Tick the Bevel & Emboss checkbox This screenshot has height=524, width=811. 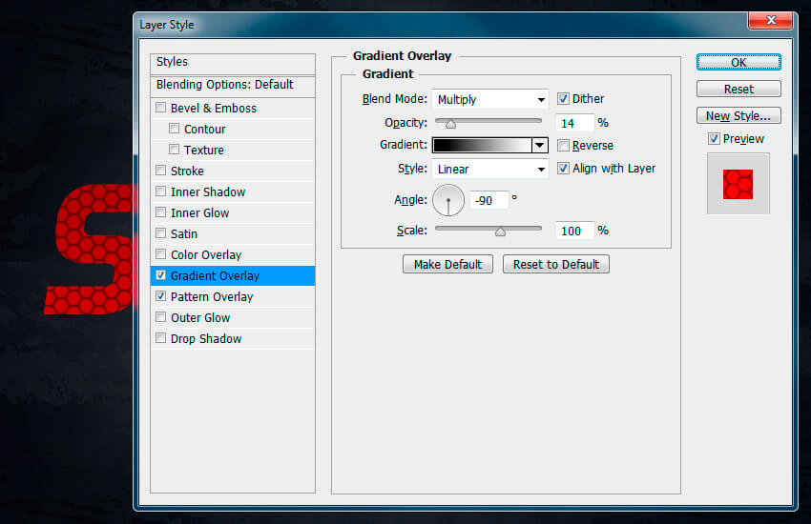click(x=161, y=109)
